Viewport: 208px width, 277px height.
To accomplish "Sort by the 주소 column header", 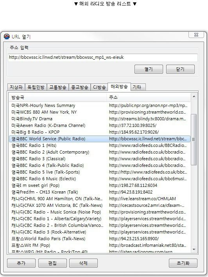I will [149, 97].
